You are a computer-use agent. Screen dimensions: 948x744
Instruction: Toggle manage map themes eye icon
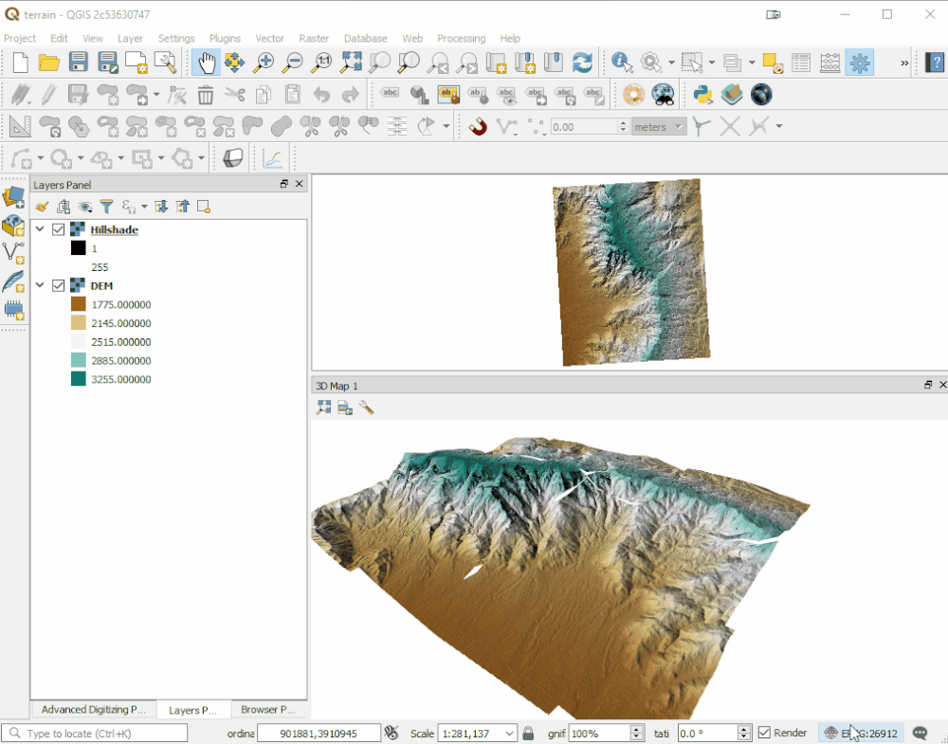coord(85,207)
